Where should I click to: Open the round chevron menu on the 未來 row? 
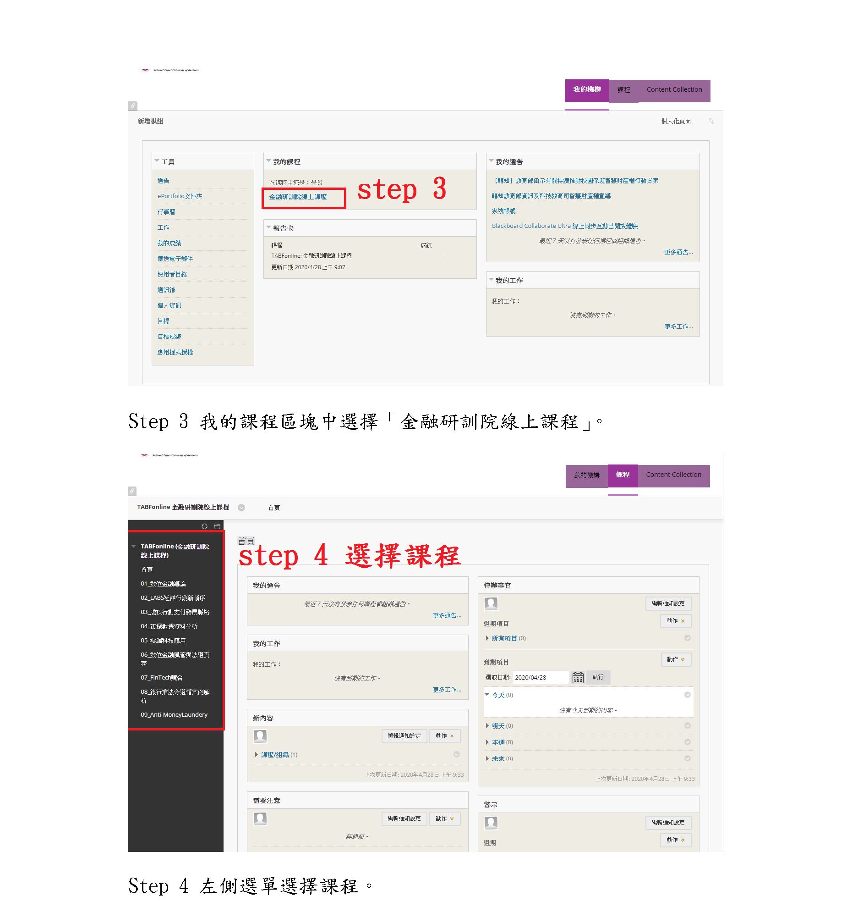pos(687,758)
